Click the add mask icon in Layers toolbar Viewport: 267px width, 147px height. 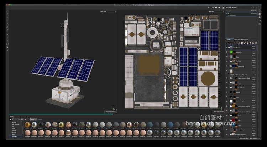(242, 43)
